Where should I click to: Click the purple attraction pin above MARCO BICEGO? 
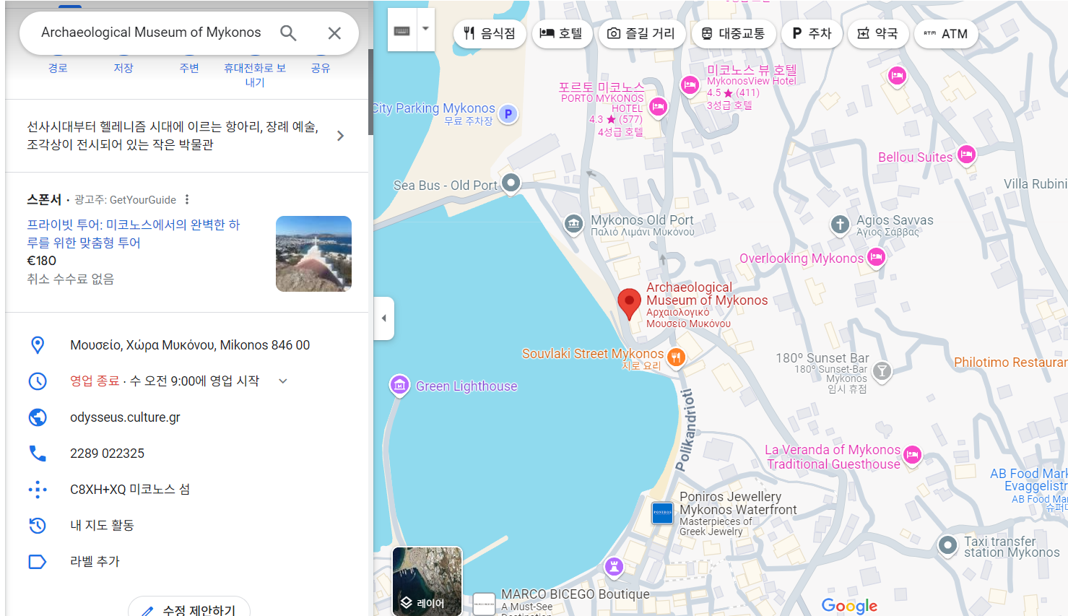click(614, 566)
